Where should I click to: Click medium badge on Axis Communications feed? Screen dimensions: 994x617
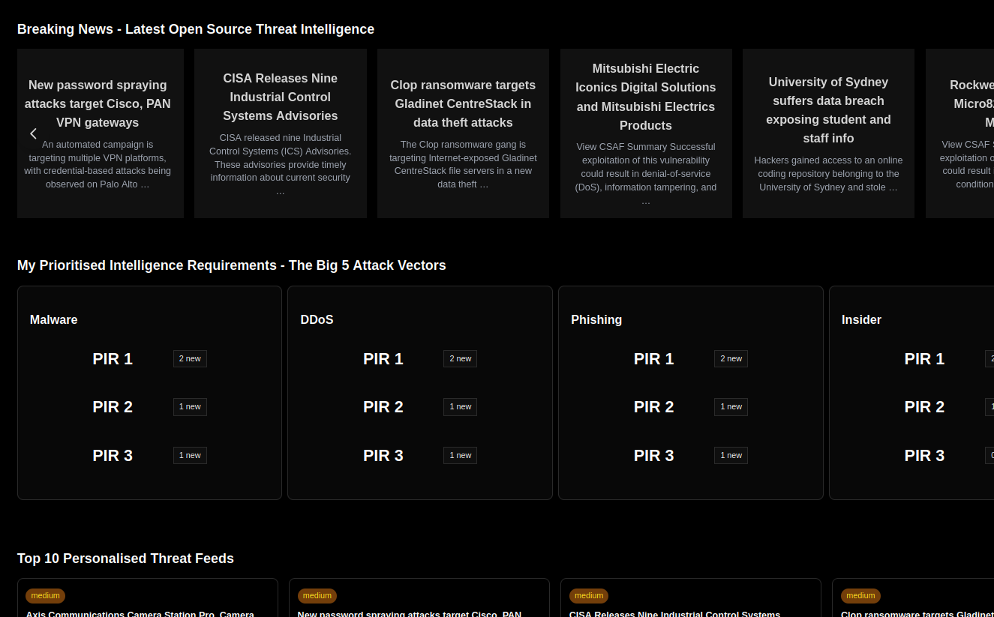(45, 596)
